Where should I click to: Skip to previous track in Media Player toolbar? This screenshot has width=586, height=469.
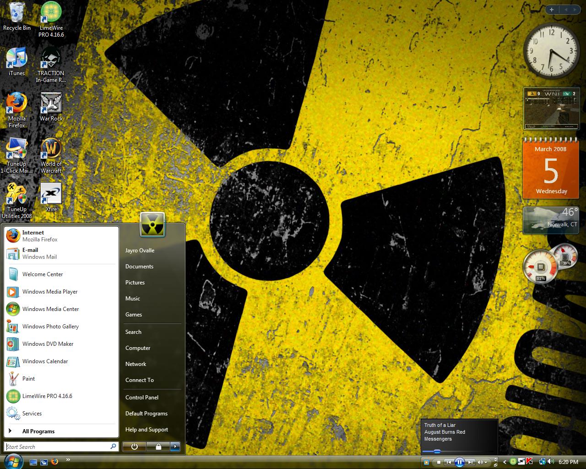[449, 462]
